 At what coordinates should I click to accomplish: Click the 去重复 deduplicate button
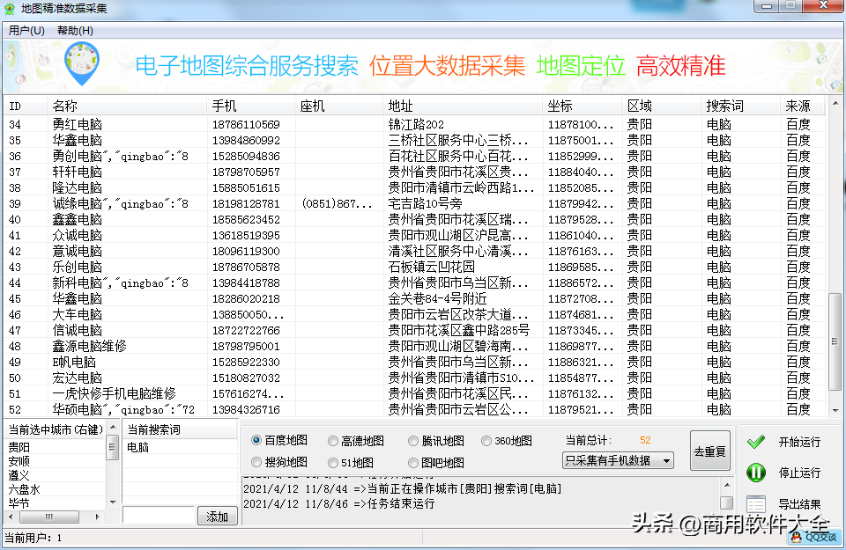pos(710,450)
